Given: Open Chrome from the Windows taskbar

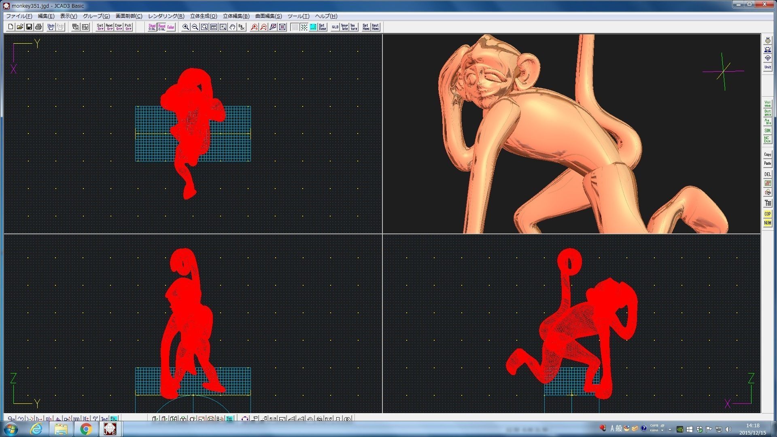Looking at the screenshot, I should point(85,429).
